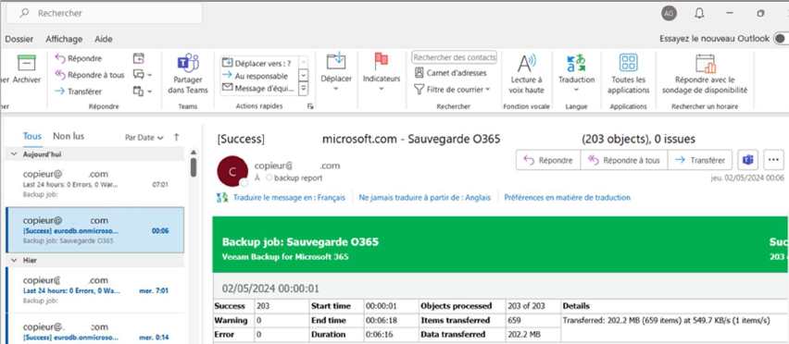The width and height of the screenshot is (789, 344).
Task: Open the mer. 7:01 email
Action: coord(95,289)
